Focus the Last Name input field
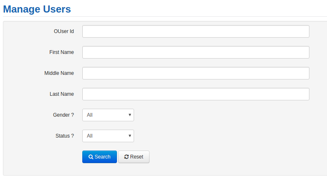This screenshot has height=179, width=327. 195,94
